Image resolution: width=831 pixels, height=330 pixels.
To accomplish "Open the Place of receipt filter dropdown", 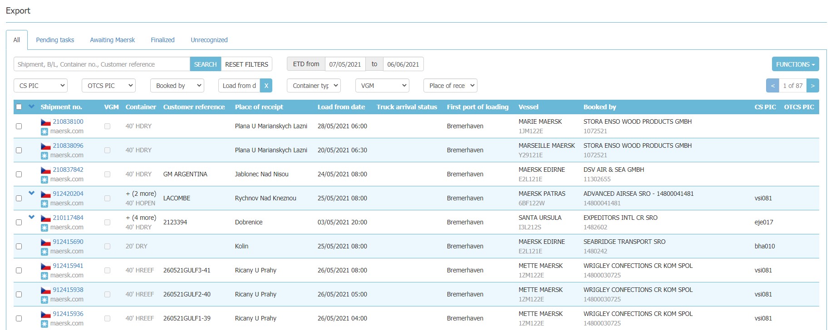I will pos(450,86).
